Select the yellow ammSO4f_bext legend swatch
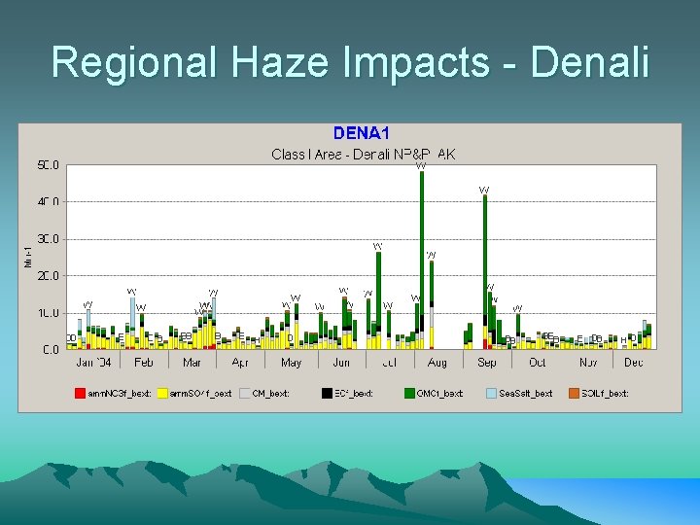Screen dimensions: 700x525 pos(162,394)
